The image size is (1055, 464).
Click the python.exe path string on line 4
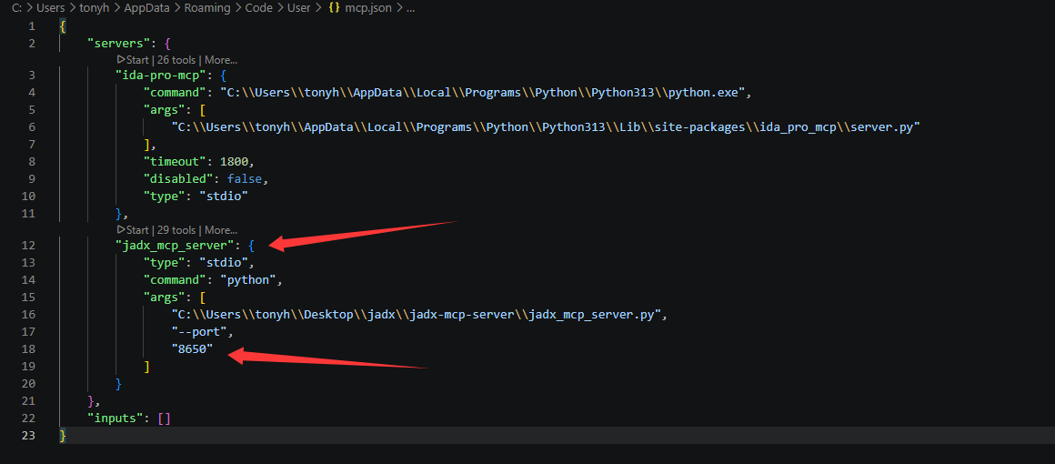pyautogui.click(x=483, y=92)
